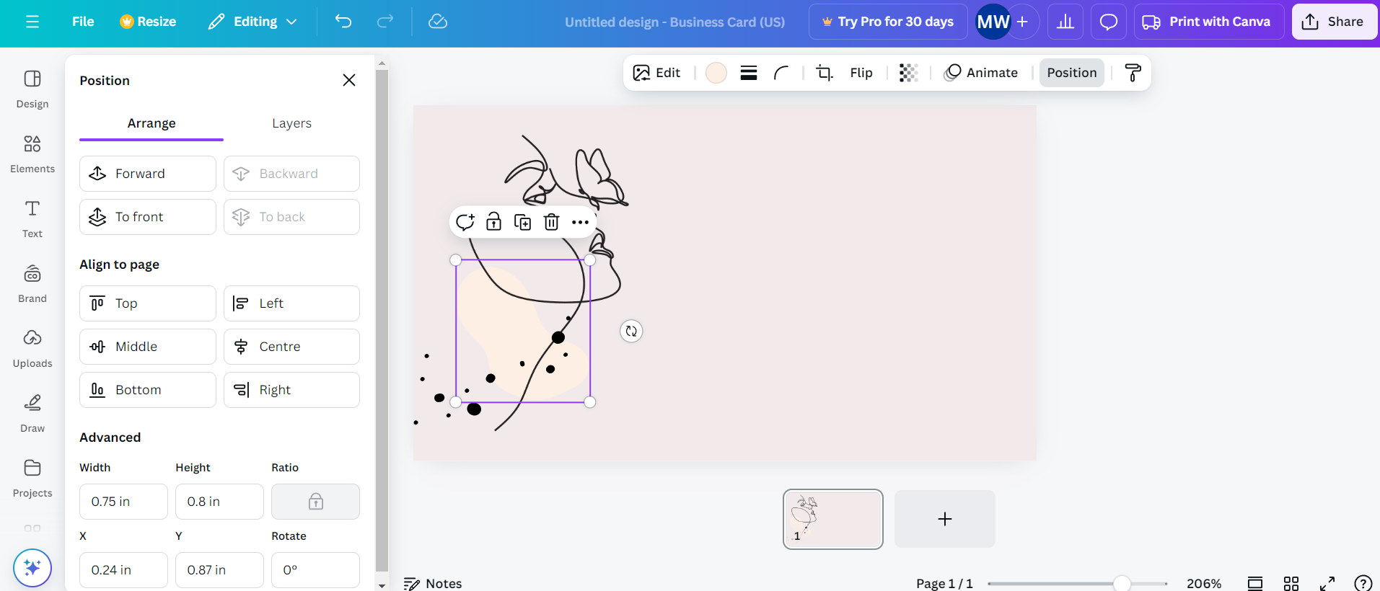Align element to Right of page
Image resolution: width=1380 pixels, height=591 pixels.
point(291,390)
